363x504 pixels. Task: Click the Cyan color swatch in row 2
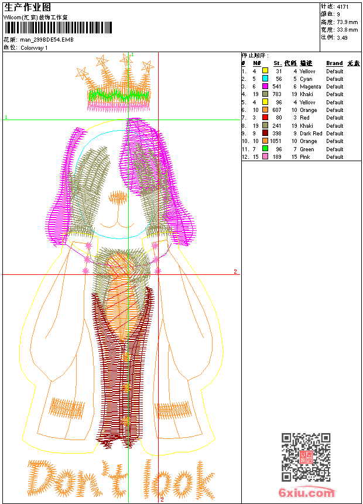coord(265,79)
